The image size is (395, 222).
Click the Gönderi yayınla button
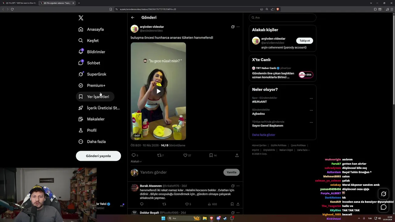pos(98,156)
